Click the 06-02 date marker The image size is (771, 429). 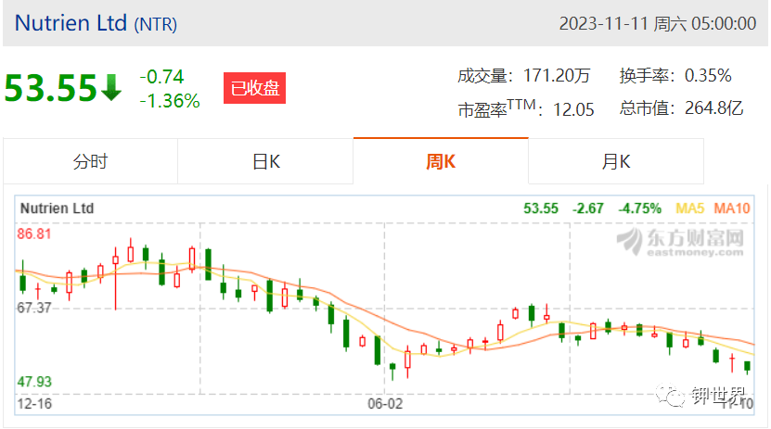(385, 404)
